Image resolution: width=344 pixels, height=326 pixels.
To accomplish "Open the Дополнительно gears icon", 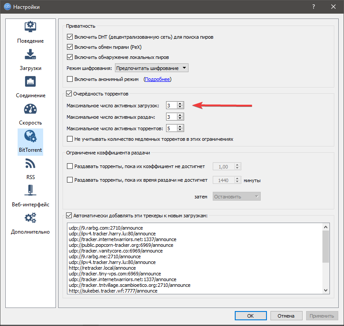I will pos(30,219).
